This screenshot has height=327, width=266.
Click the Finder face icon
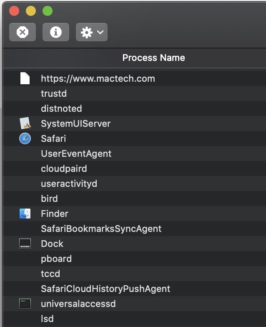coord(25,214)
